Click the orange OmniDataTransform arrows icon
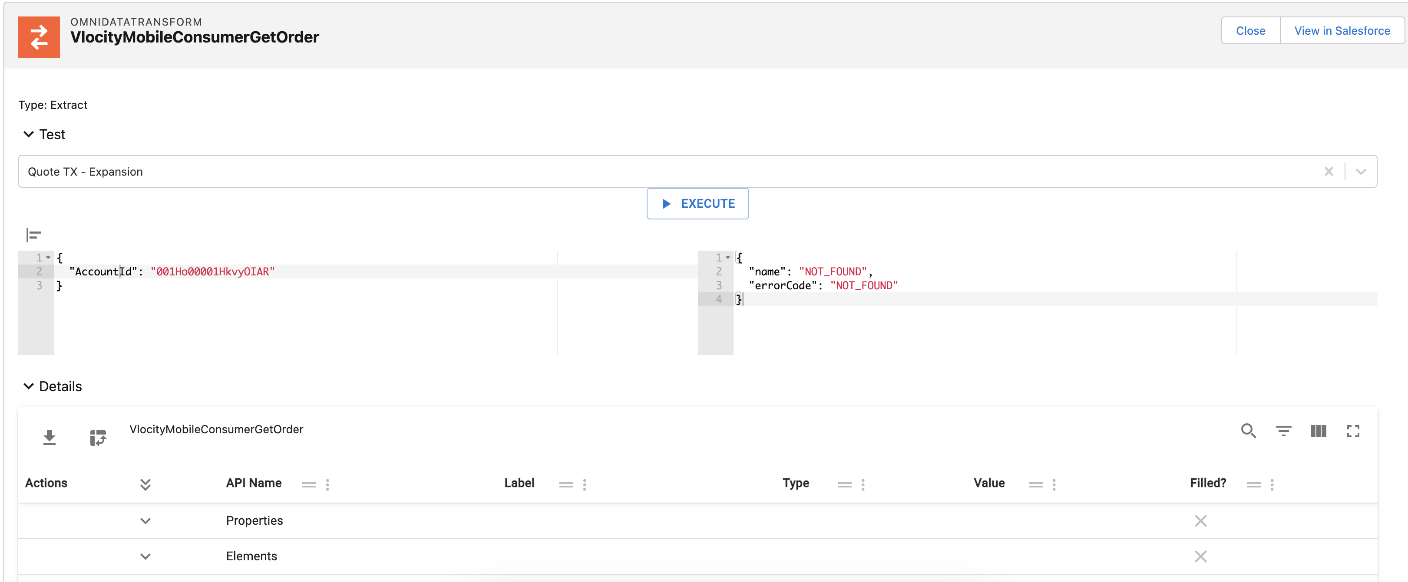 click(x=39, y=37)
